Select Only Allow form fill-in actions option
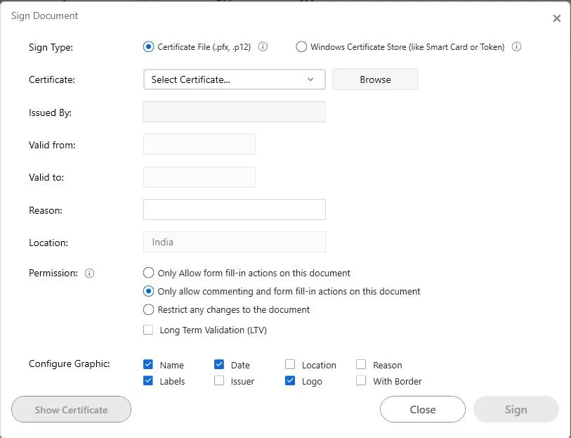This screenshot has width=571, height=438. click(148, 273)
